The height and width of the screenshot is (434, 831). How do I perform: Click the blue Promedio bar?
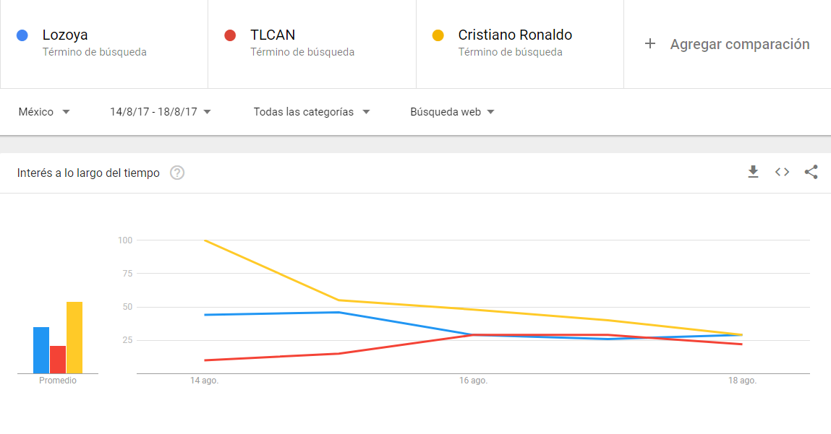(x=41, y=350)
